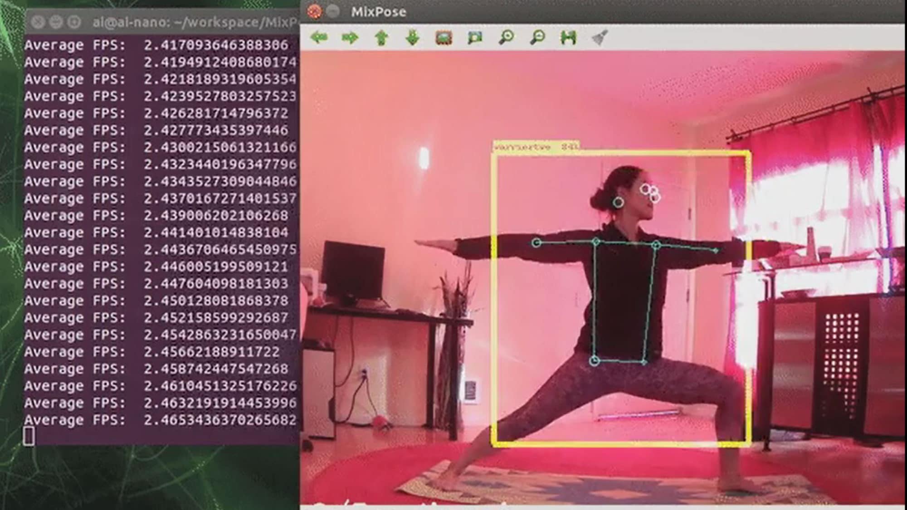Click the MixPose title text
Image resolution: width=907 pixels, height=510 pixels.
[x=379, y=12]
